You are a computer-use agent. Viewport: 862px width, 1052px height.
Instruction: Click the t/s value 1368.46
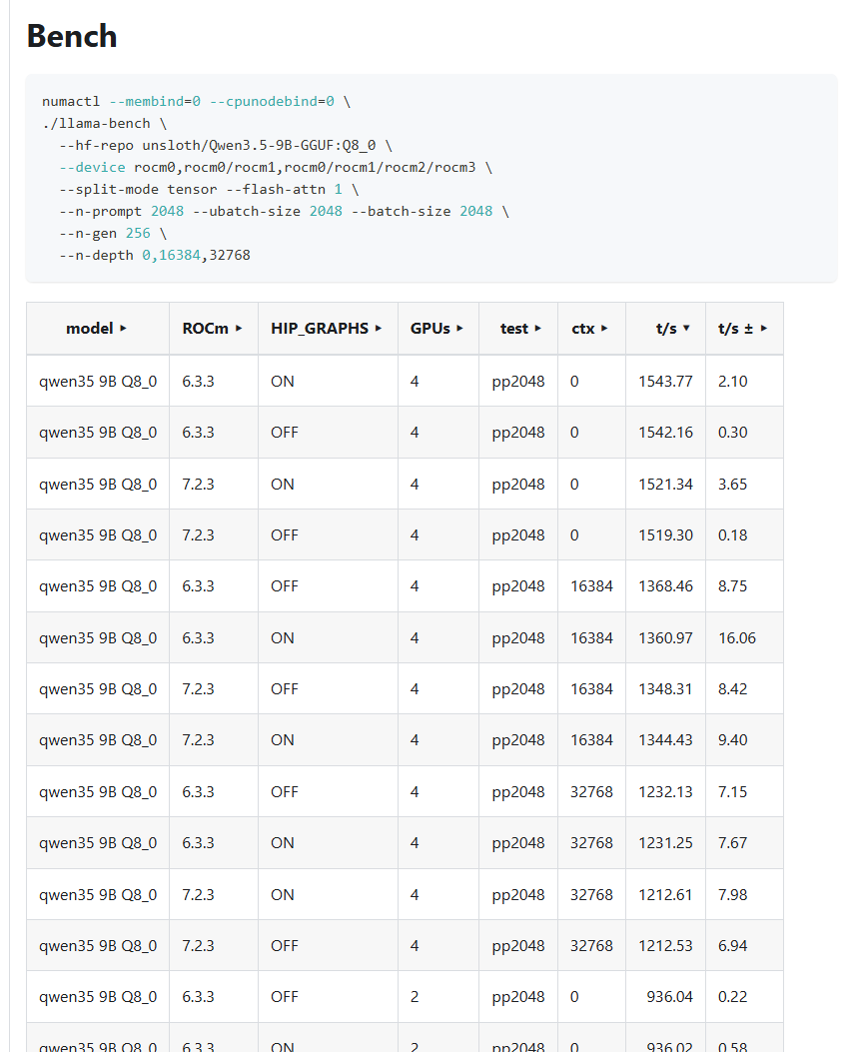[x=665, y=585]
